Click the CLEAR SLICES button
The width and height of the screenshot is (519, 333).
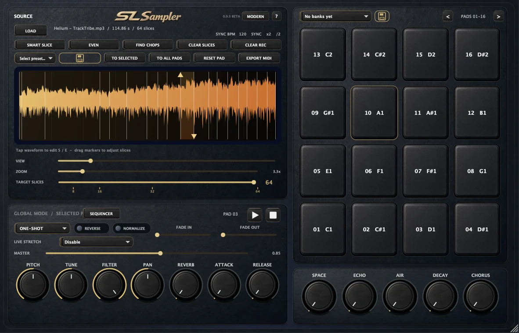pyautogui.click(x=202, y=45)
